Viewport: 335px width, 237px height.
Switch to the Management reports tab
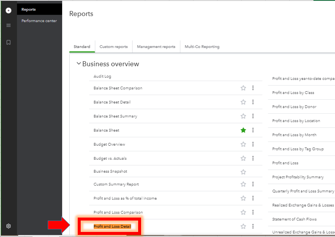[156, 46]
